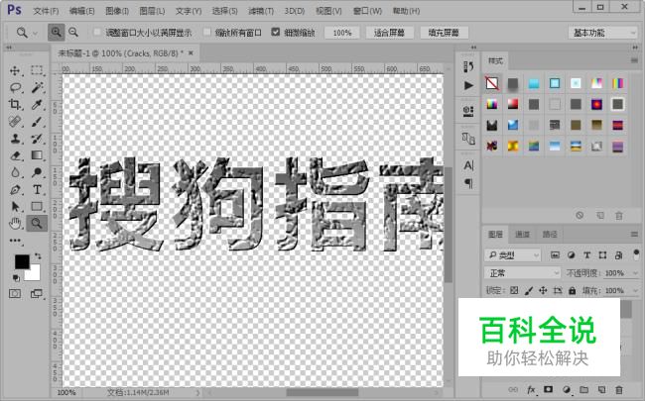Toggle layer filter on/off switch
Image resolution: width=645 pixels, height=401 pixels.
pyautogui.click(x=636, y=254)
